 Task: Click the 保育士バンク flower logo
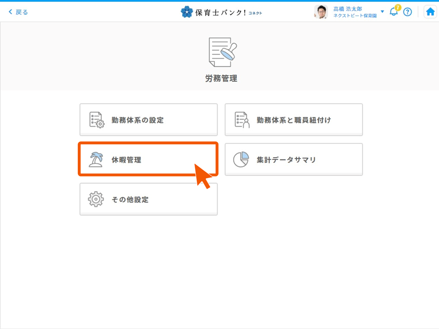click(186, 12)
